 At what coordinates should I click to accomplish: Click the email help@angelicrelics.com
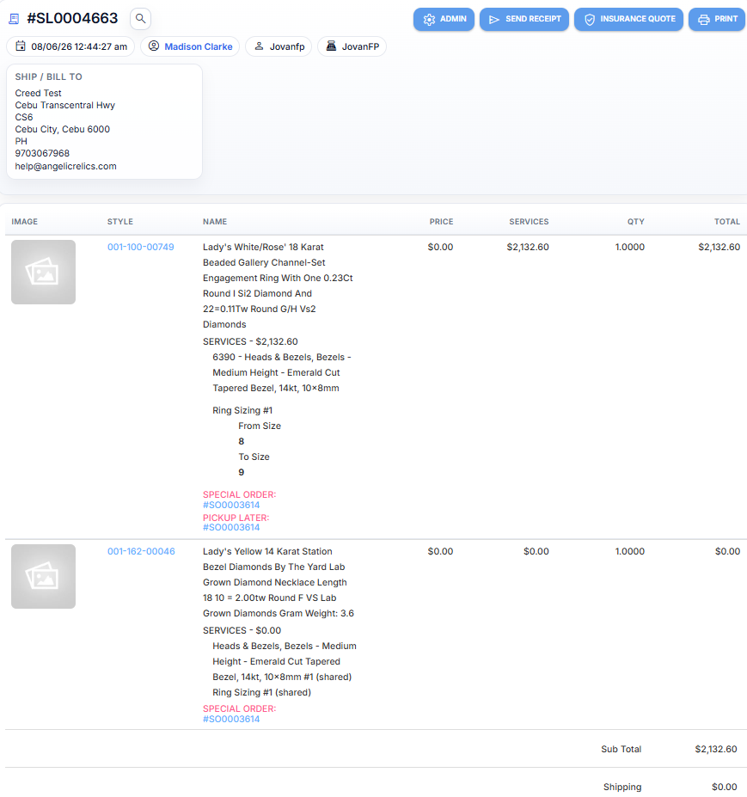pos(65,166)
